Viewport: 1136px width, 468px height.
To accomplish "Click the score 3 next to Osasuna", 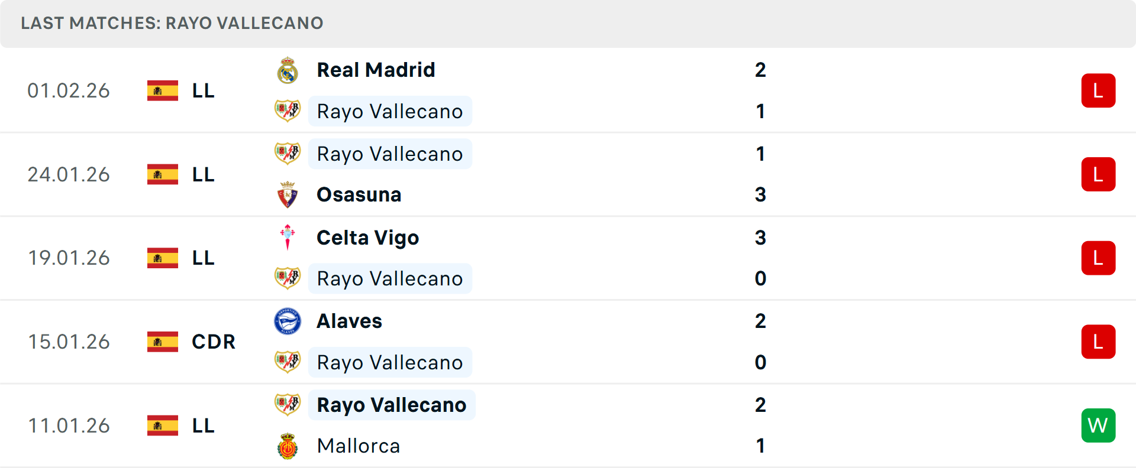I will pos(760,194).
